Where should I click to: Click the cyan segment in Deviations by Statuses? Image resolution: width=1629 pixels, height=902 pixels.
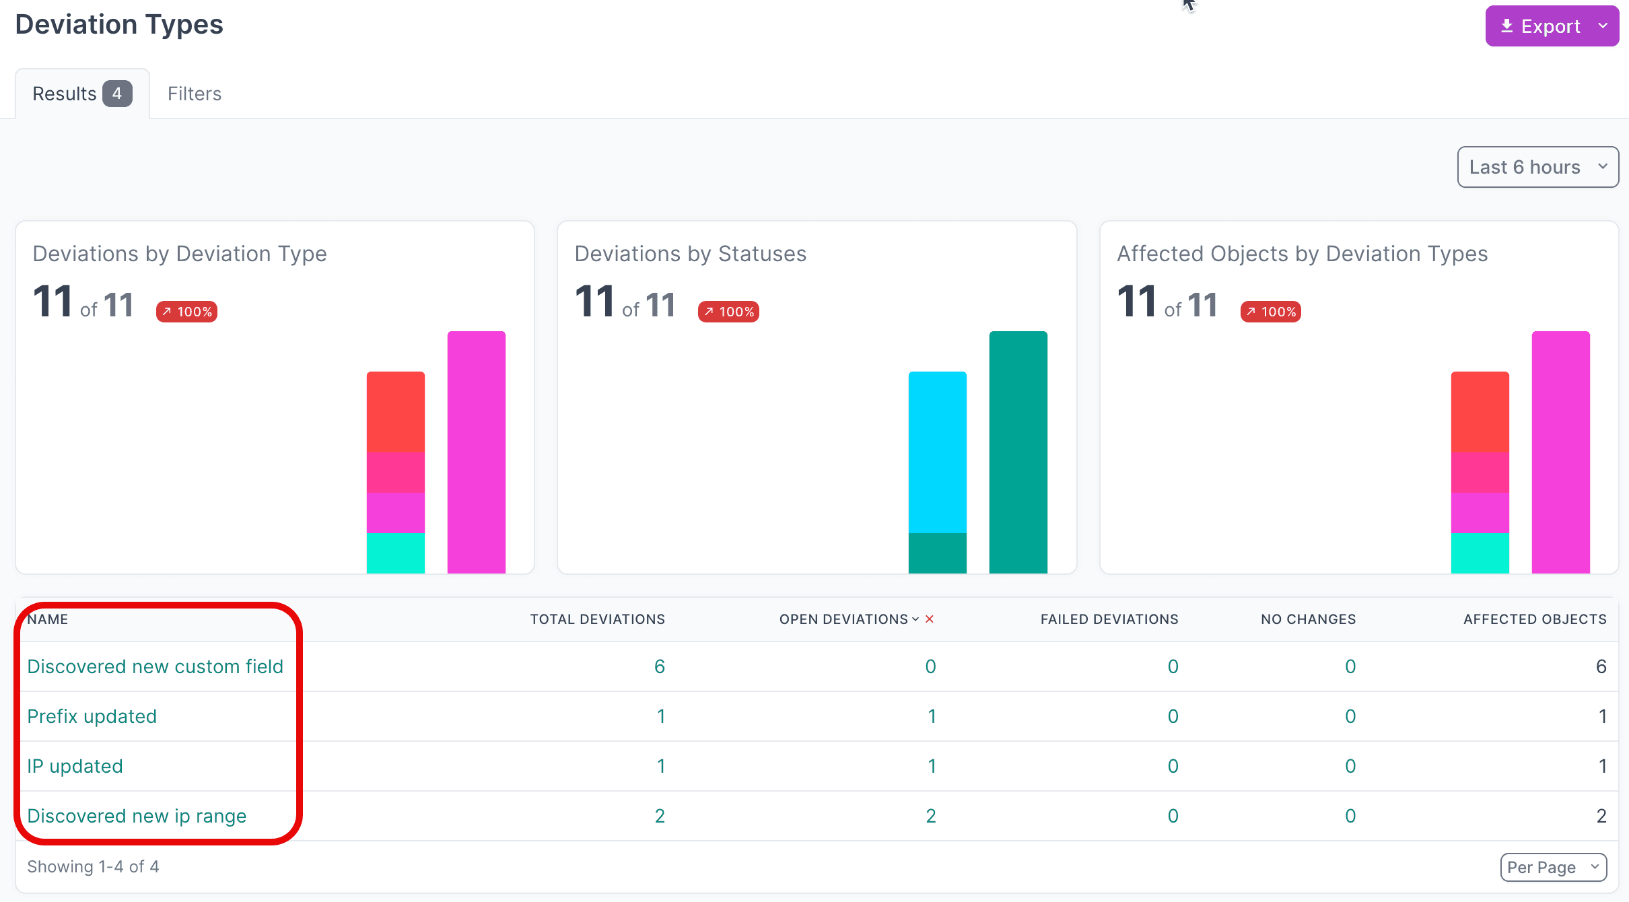point(938,452)
